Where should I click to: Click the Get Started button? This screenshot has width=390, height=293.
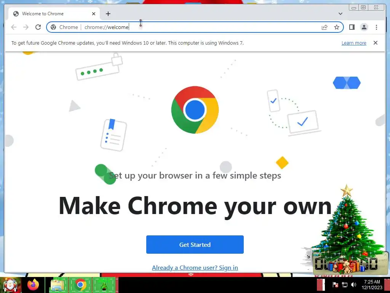coord(195,245)
